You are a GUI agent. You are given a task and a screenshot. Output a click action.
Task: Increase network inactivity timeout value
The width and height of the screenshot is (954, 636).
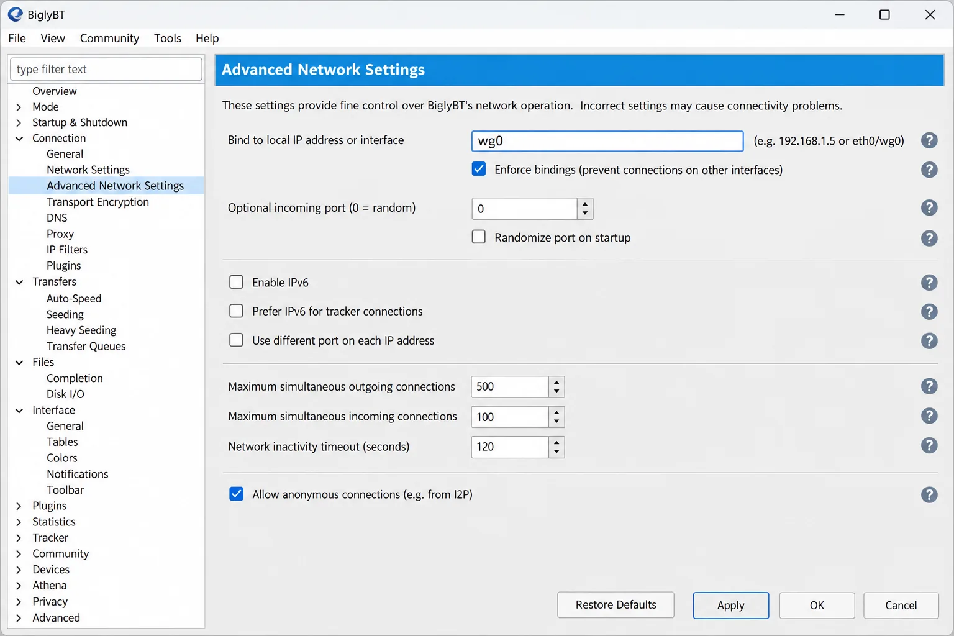[556, 442]
